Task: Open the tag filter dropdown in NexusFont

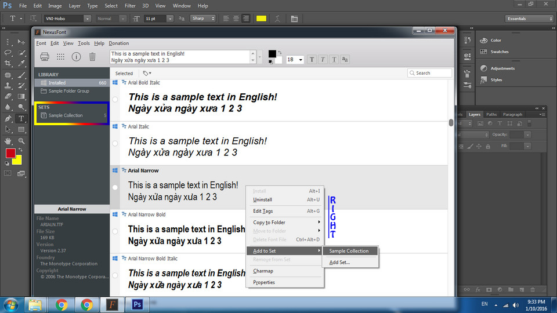Action: tap(147, 73)
